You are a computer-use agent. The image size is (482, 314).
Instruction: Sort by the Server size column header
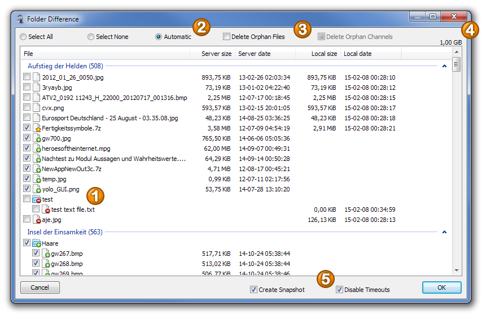216,54
